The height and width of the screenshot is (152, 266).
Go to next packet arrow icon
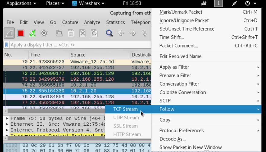(x=133, y=33)
